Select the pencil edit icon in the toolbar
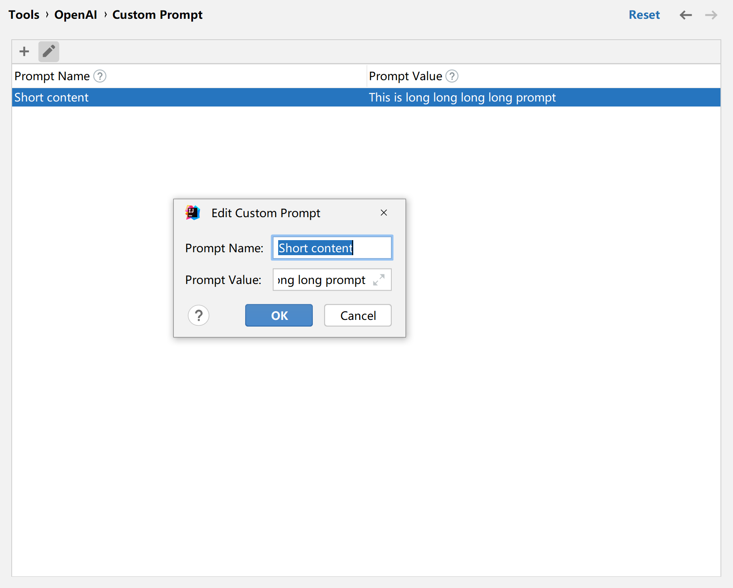The height and width of the screenshot is (588, 733). [x=48, y=51]
